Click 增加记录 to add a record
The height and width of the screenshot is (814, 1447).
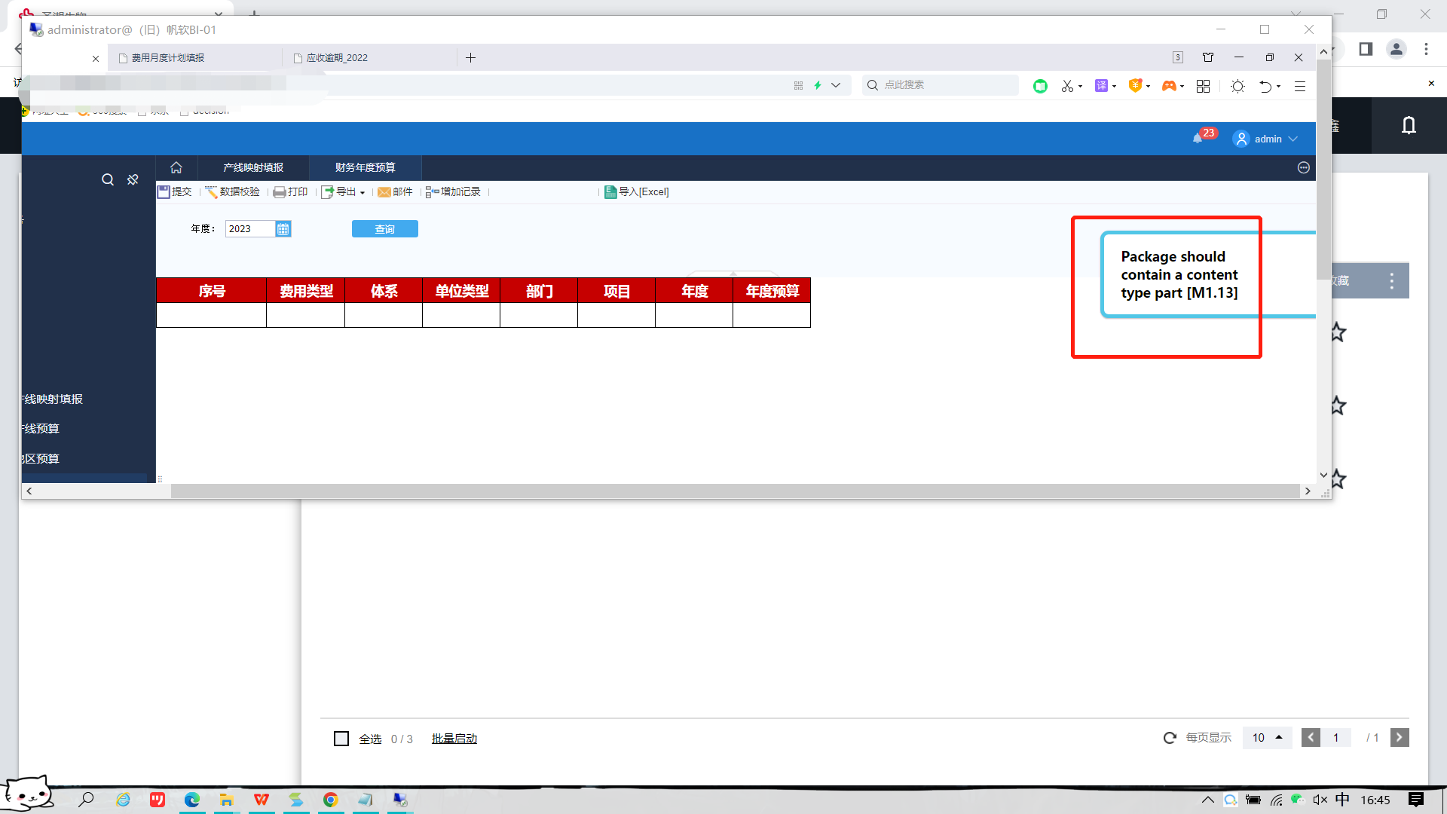click(x=453, y=192)
